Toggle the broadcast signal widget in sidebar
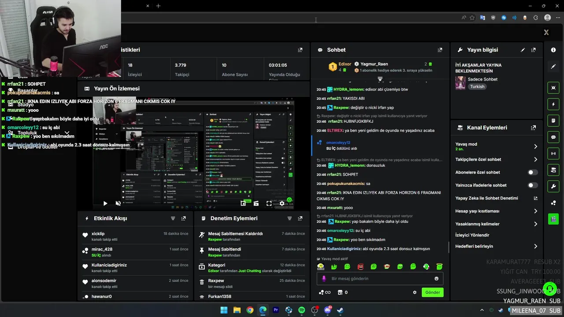564x317 pixels. click(553, 153)
